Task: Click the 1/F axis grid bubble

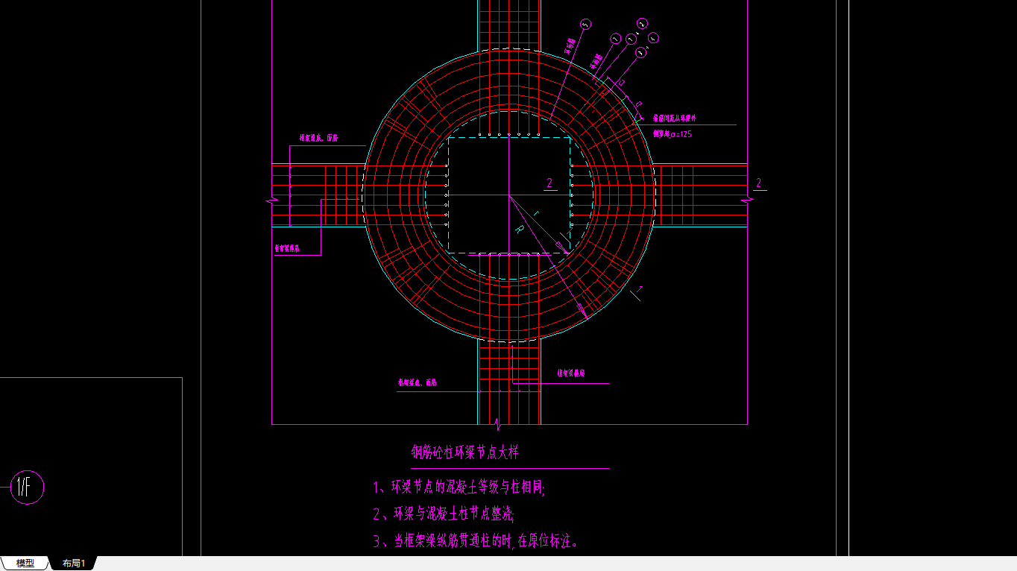Action: click(x=27, y=488)
